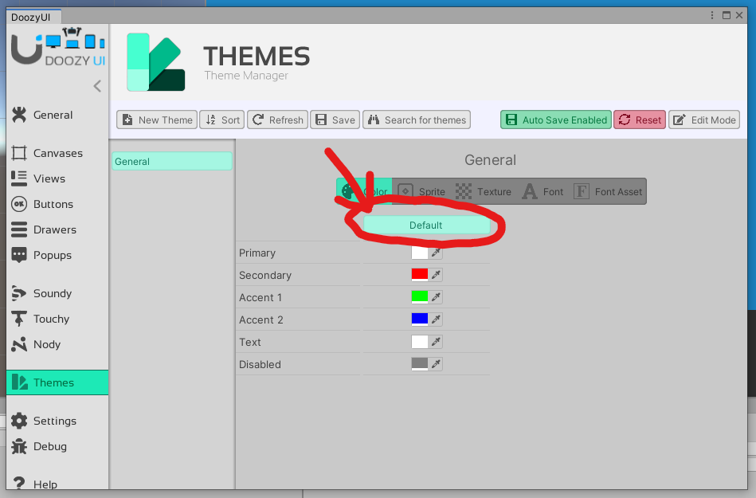Click the Soundy icon in sidebar
The height and width of the screenshot is (498, 756).
(19, 293)
